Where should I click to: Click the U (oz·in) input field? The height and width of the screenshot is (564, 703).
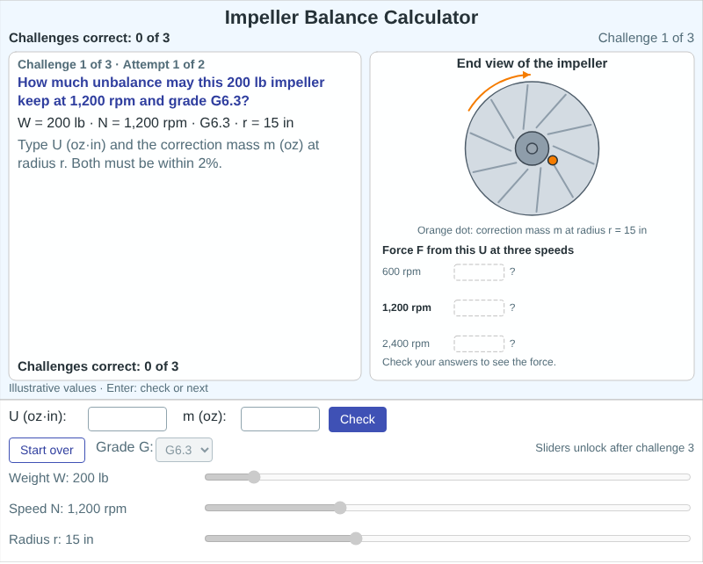coord(127,419)
